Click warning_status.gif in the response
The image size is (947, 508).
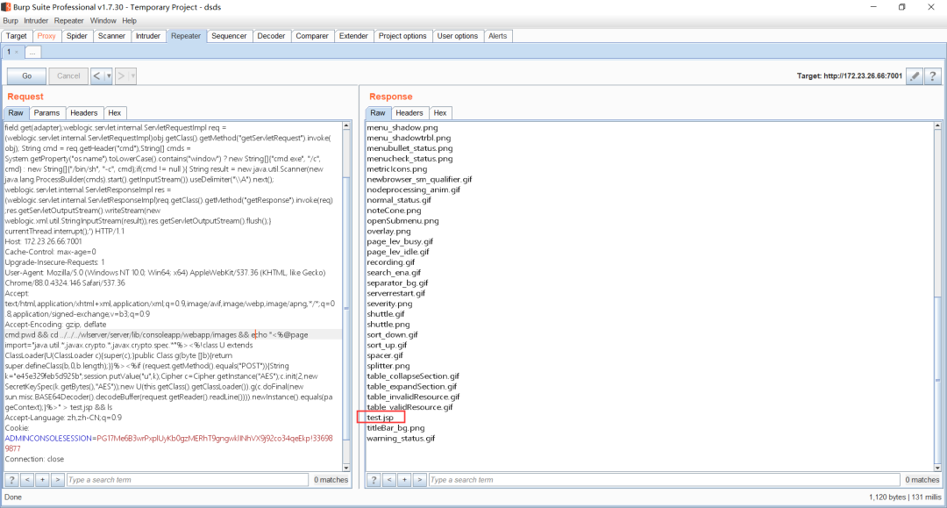point(401,438)
